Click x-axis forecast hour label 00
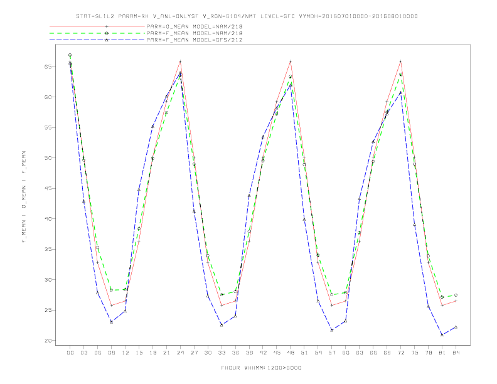Image resolution: width=497 pixels, height=384 pixels. tap(70, 353)
